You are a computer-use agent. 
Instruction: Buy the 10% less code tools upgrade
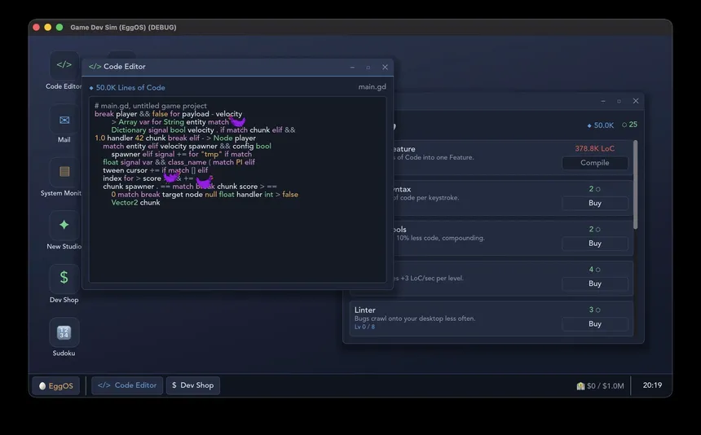(594, 244)
